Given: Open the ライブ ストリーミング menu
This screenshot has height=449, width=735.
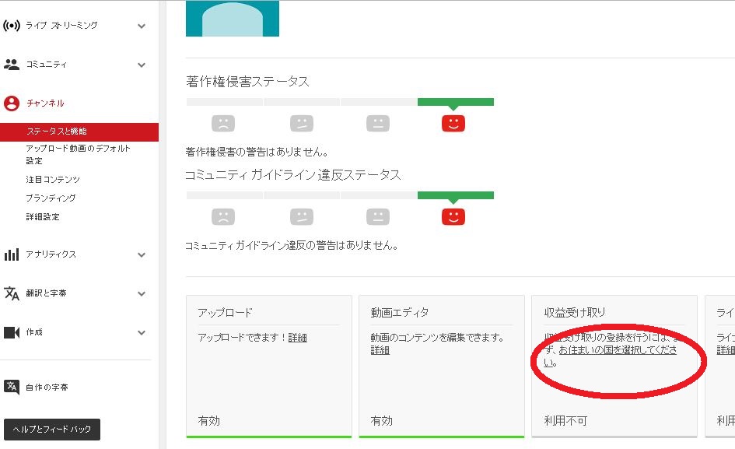Looking at the screenshot, I should [61, 26].
